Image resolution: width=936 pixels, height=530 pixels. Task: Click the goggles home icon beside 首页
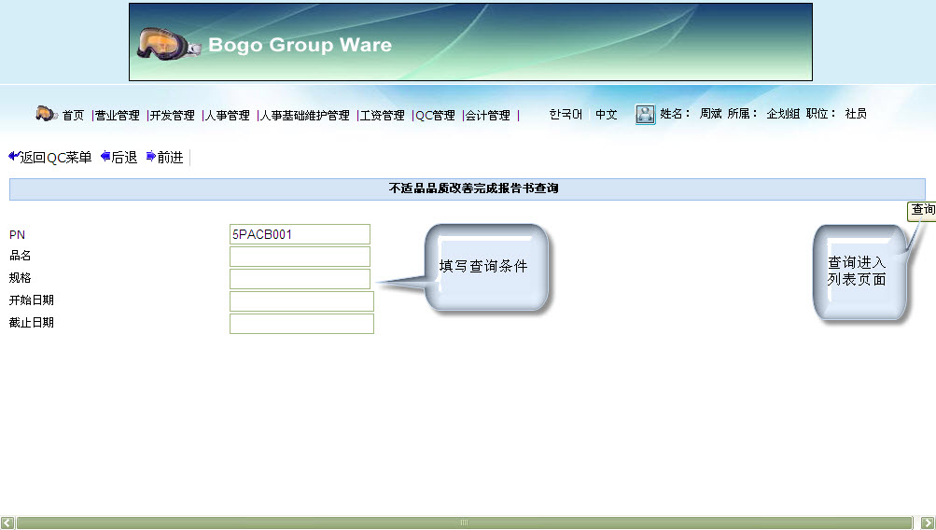tap(47, 114)
